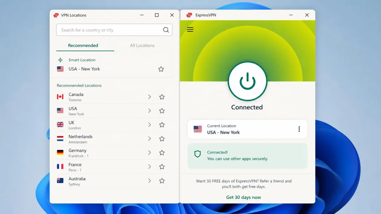Click the shield icon in Connected banner

click(x=198, y=154)
